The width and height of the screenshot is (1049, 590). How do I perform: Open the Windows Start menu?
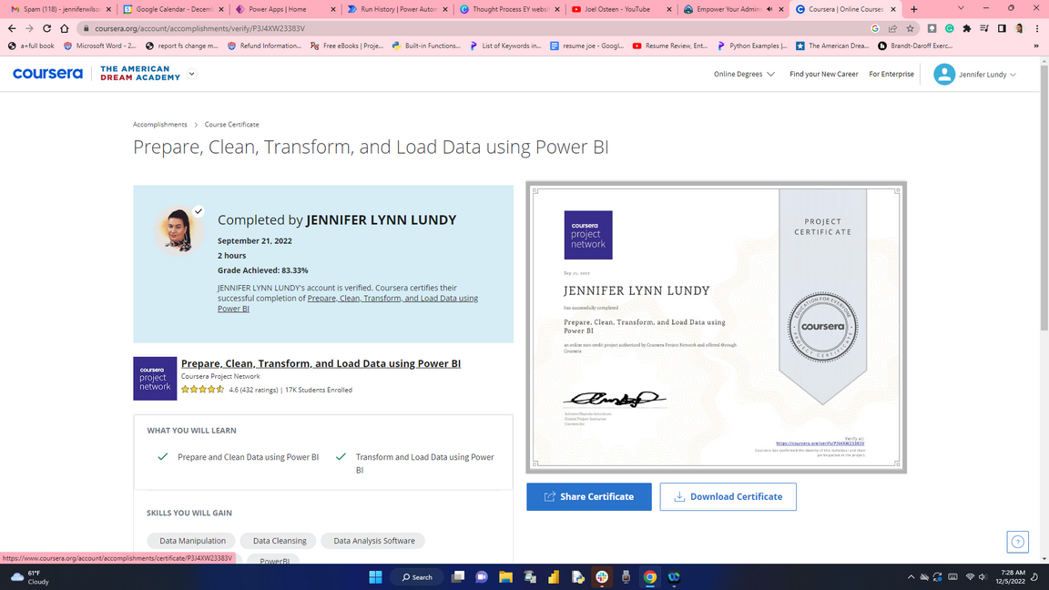pos(375,576)
